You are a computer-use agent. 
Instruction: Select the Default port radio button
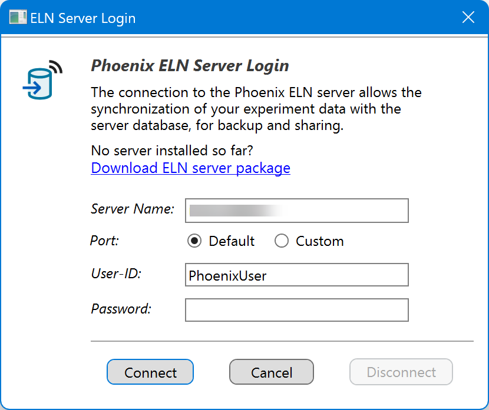point(194,241)
